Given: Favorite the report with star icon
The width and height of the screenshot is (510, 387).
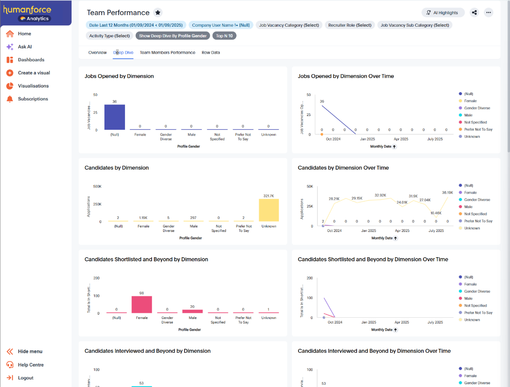Looking at the screenshot, I should [157, 12].
